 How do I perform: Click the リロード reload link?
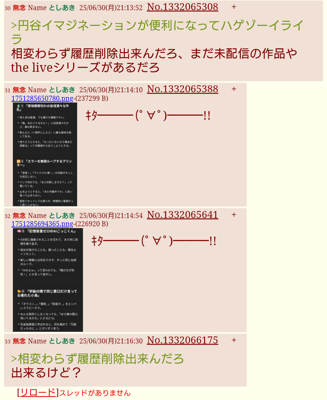[x=38, y=392]
